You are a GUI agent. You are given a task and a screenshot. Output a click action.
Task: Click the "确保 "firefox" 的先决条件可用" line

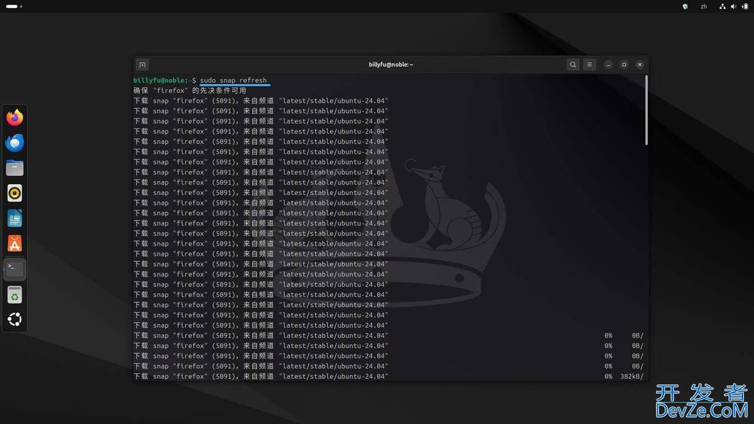click(x=190, y=90)
